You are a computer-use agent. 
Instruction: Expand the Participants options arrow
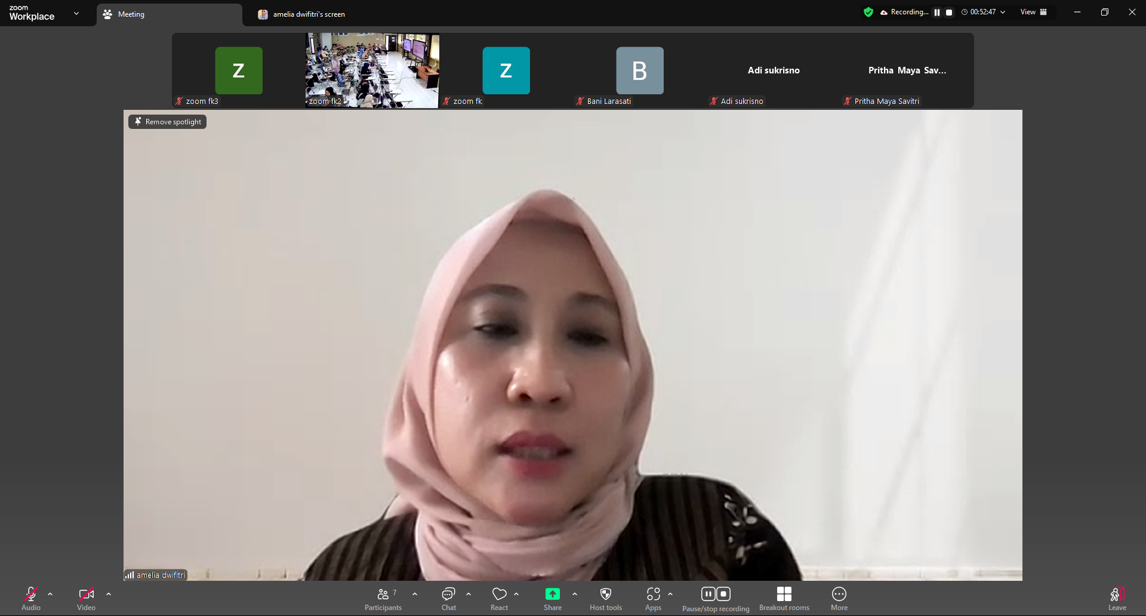(x=415, y=595)
